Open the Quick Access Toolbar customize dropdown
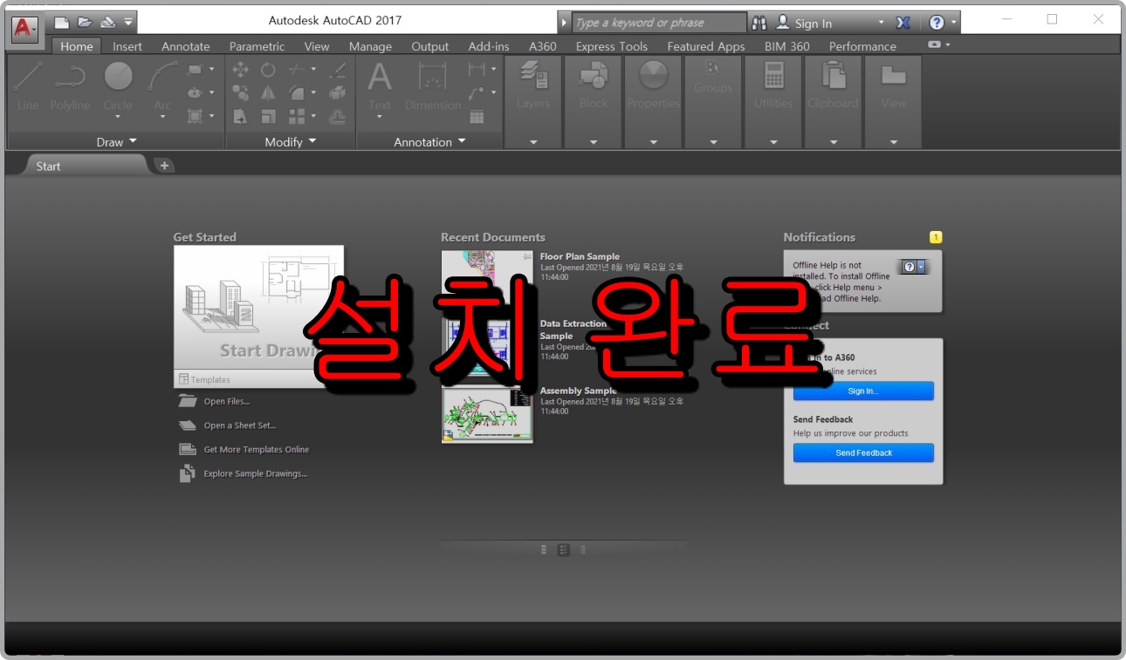 point(128,22)
